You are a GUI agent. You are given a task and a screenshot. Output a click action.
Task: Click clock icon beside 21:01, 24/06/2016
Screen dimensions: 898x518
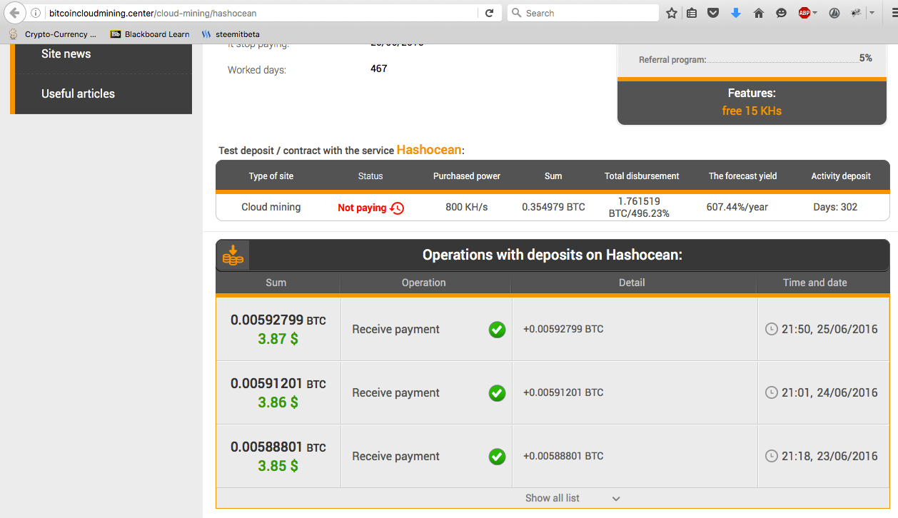771,392
